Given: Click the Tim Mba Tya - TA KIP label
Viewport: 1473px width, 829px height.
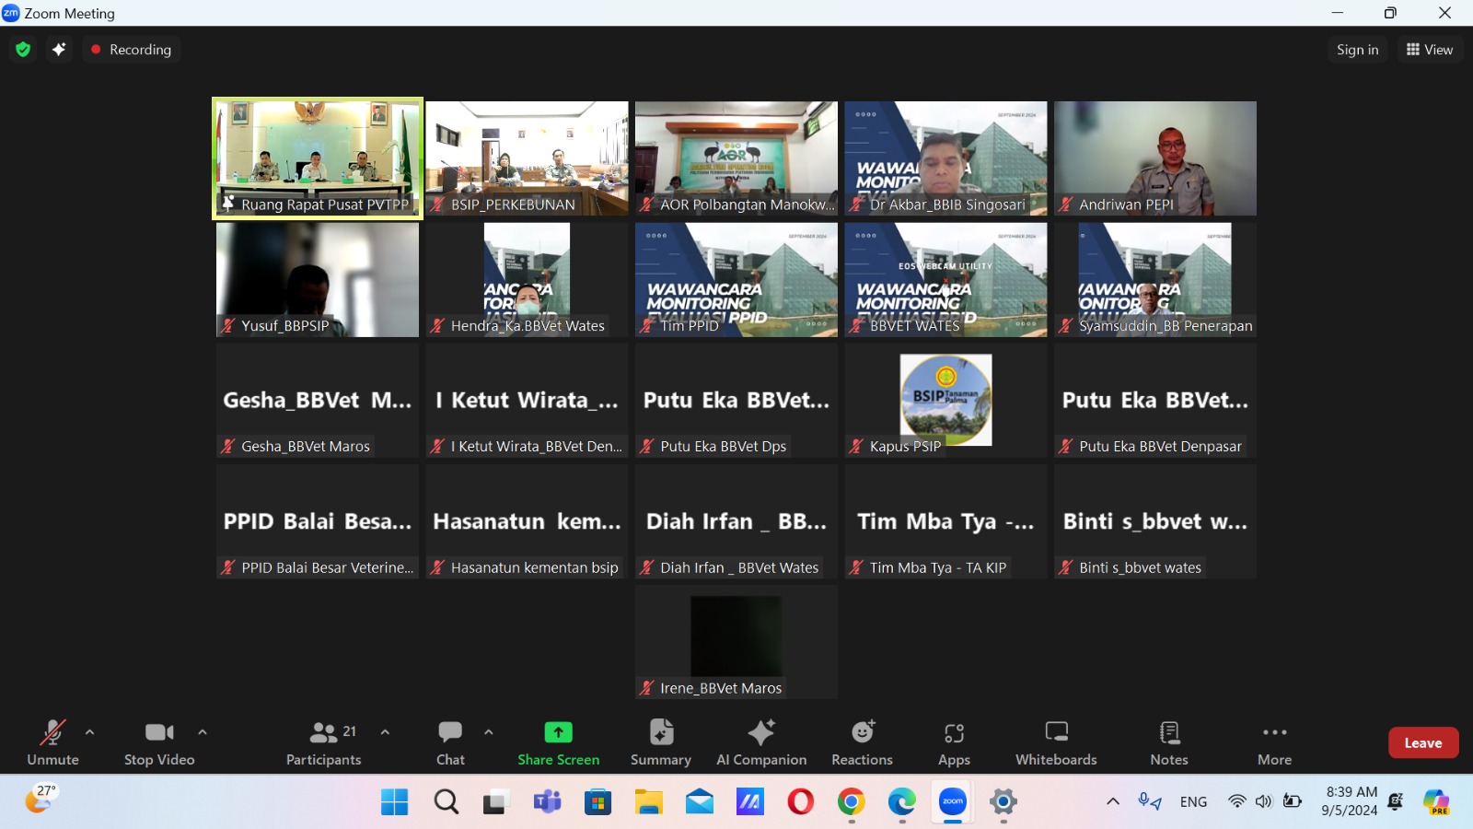Looking at the screenshot, I should point(938,567).
